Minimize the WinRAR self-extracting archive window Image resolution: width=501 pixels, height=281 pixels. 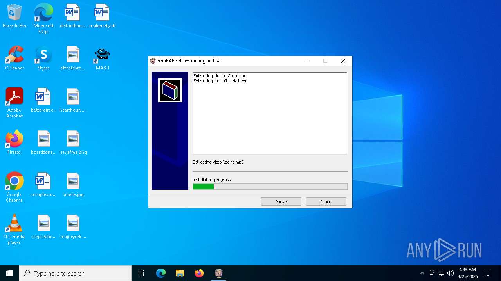tap(308, 61)
